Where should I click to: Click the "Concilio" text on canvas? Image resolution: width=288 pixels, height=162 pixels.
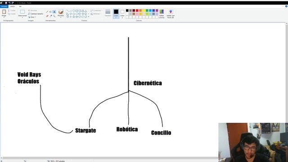point(161,133)
